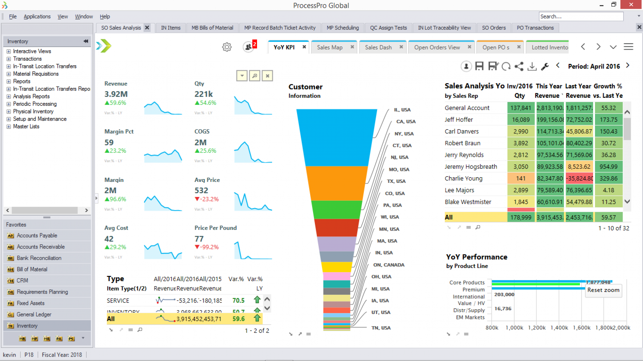This screenshot has height=361, width=643.
Task: Open the user profile icon near Period
Action: 466,66
